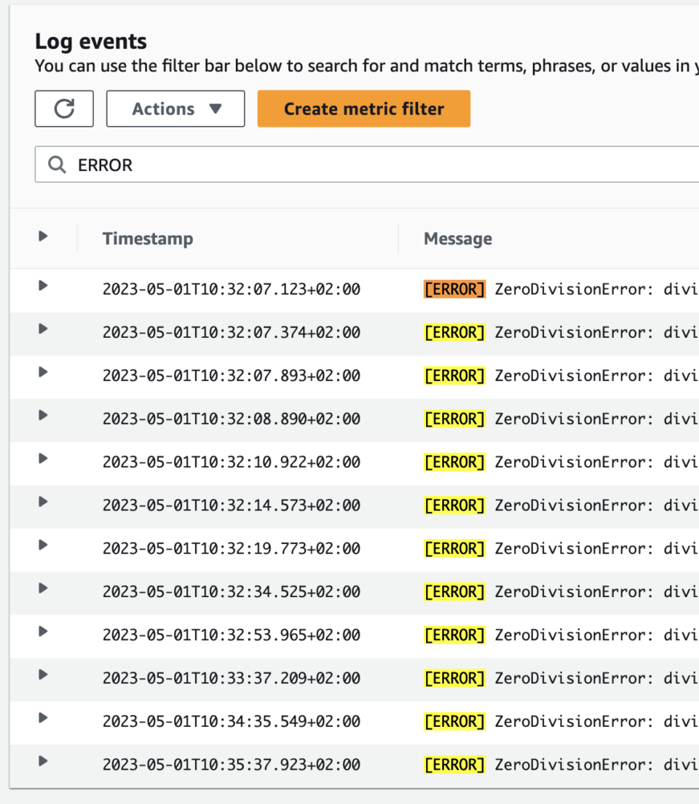Image resolution: width=699 pixels, height=804 pixels.
Task: Expand the log event at 10:34:35.549
Action: [x=43, y=718]
